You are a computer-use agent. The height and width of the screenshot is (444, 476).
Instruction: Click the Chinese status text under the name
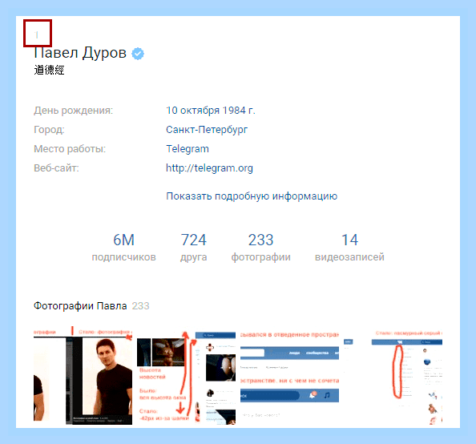(x=49, y=71)
